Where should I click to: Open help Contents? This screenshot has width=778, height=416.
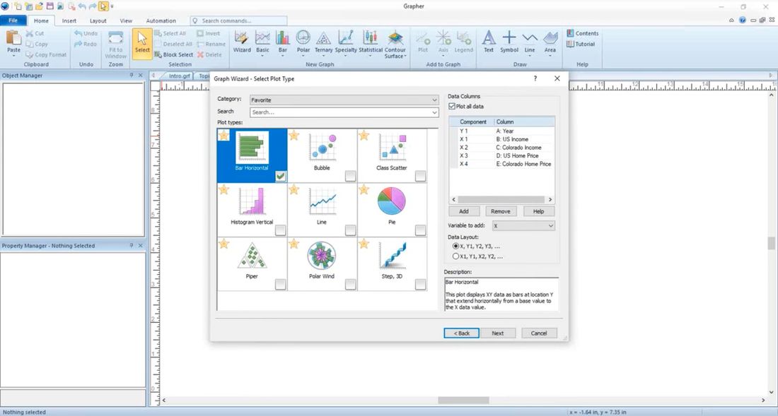[583, 33]
